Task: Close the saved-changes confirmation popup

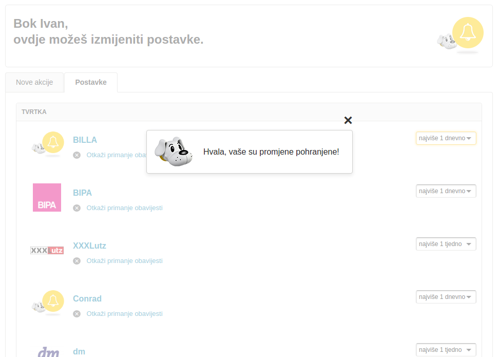Action: click(348, 120)
